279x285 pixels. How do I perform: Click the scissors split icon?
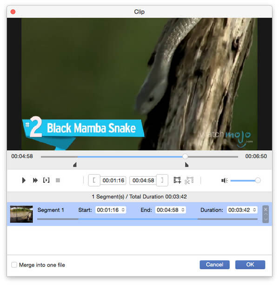189,180
